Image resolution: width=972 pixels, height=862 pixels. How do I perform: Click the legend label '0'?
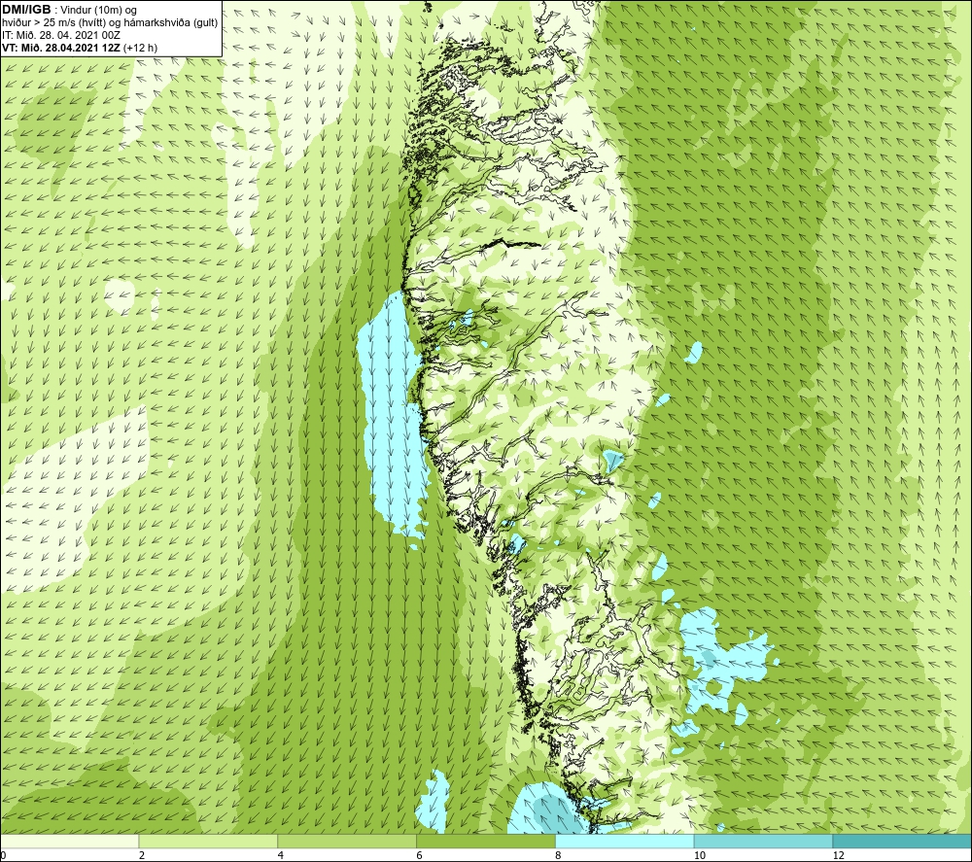(x=4, y=855)
